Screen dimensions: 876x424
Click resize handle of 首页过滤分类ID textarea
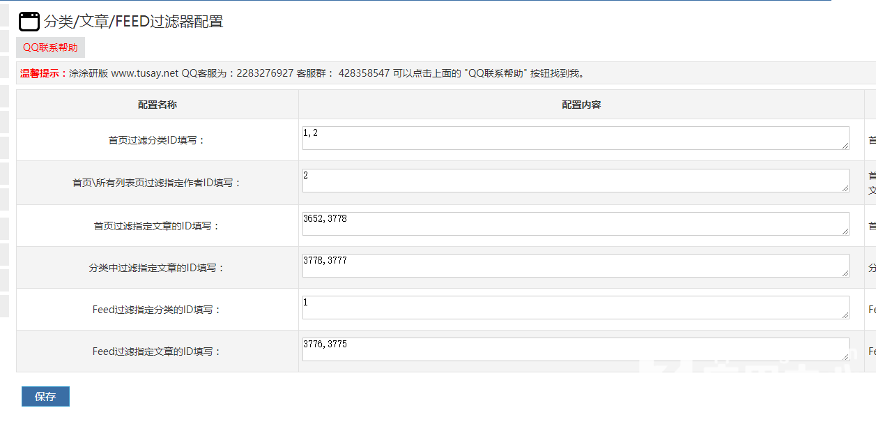coord(845,146)
